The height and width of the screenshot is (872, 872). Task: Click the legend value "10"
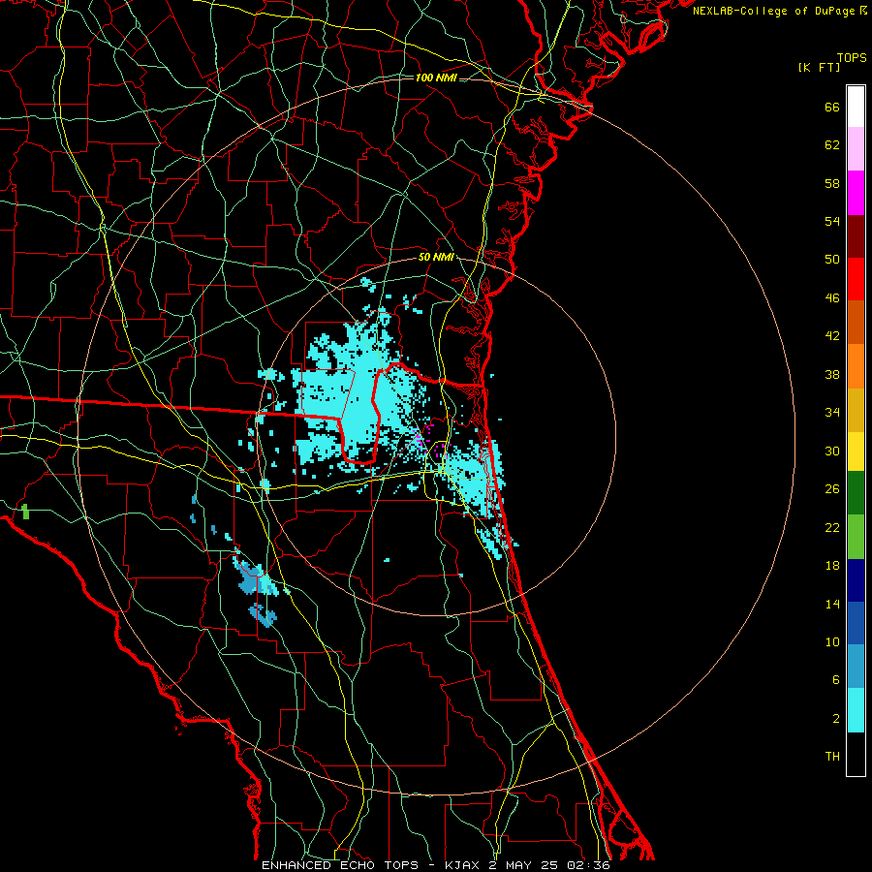tap(832, 642)
